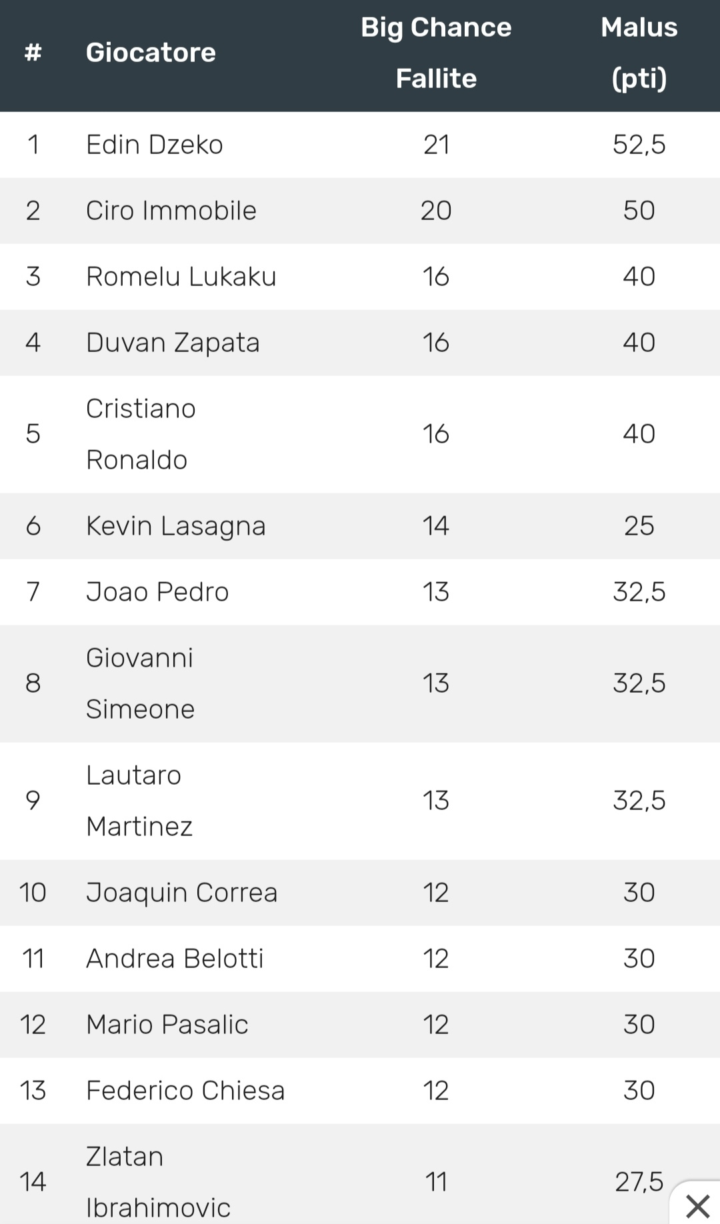Viewport: 720px width, 1224px height.
Task: Click on Mario Pasalic row
Action: (360, 1025)
